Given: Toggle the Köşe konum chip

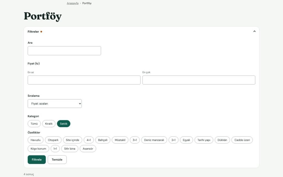Looking at the screenshot, I should 38,149.
